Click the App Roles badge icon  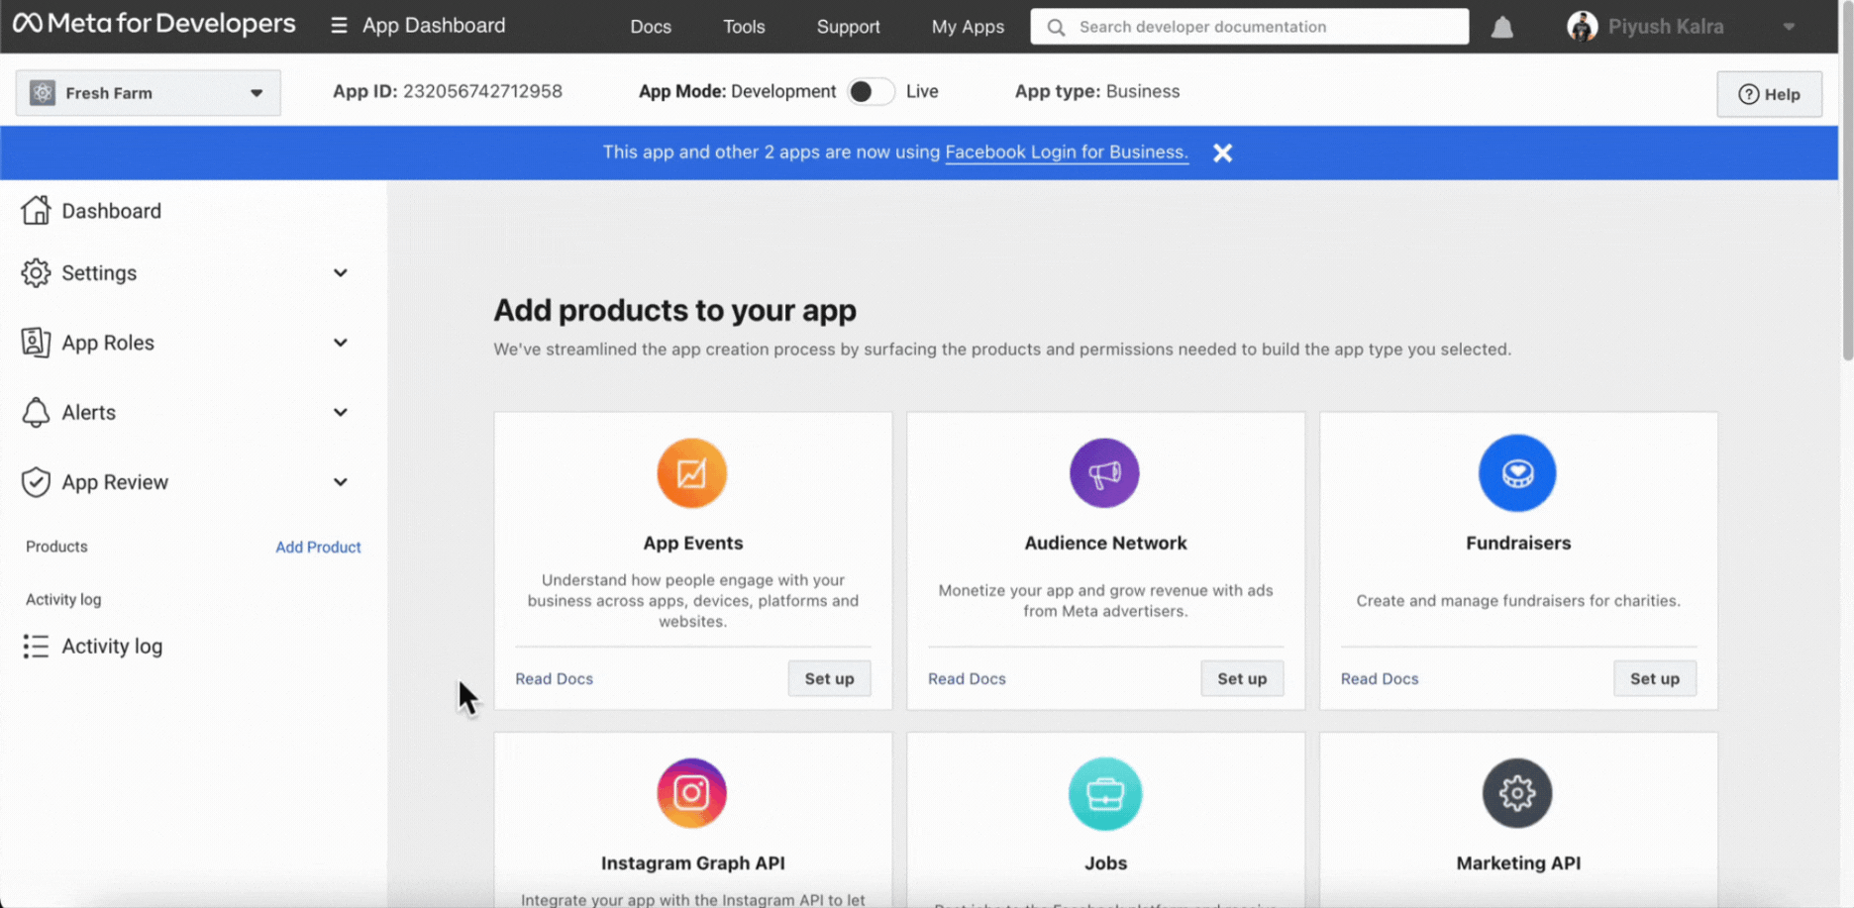(36, 342)
